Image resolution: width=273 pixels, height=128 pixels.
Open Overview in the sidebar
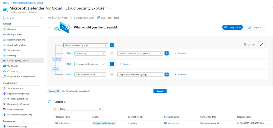(12, 29)
